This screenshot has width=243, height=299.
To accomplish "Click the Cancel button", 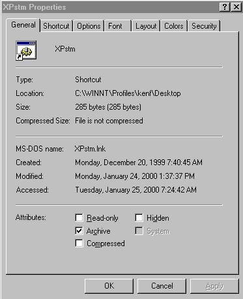I will (162, 286).
